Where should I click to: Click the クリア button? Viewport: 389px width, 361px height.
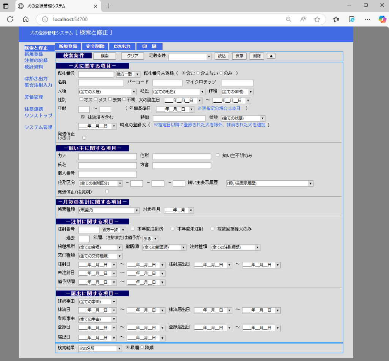(132, 56)
